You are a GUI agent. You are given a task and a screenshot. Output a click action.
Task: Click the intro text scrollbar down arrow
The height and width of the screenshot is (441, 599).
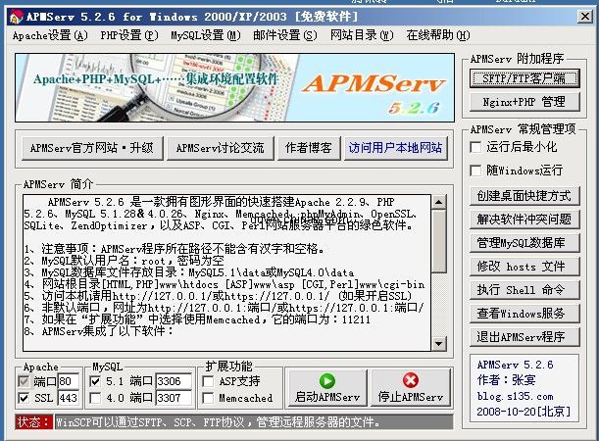439,344
